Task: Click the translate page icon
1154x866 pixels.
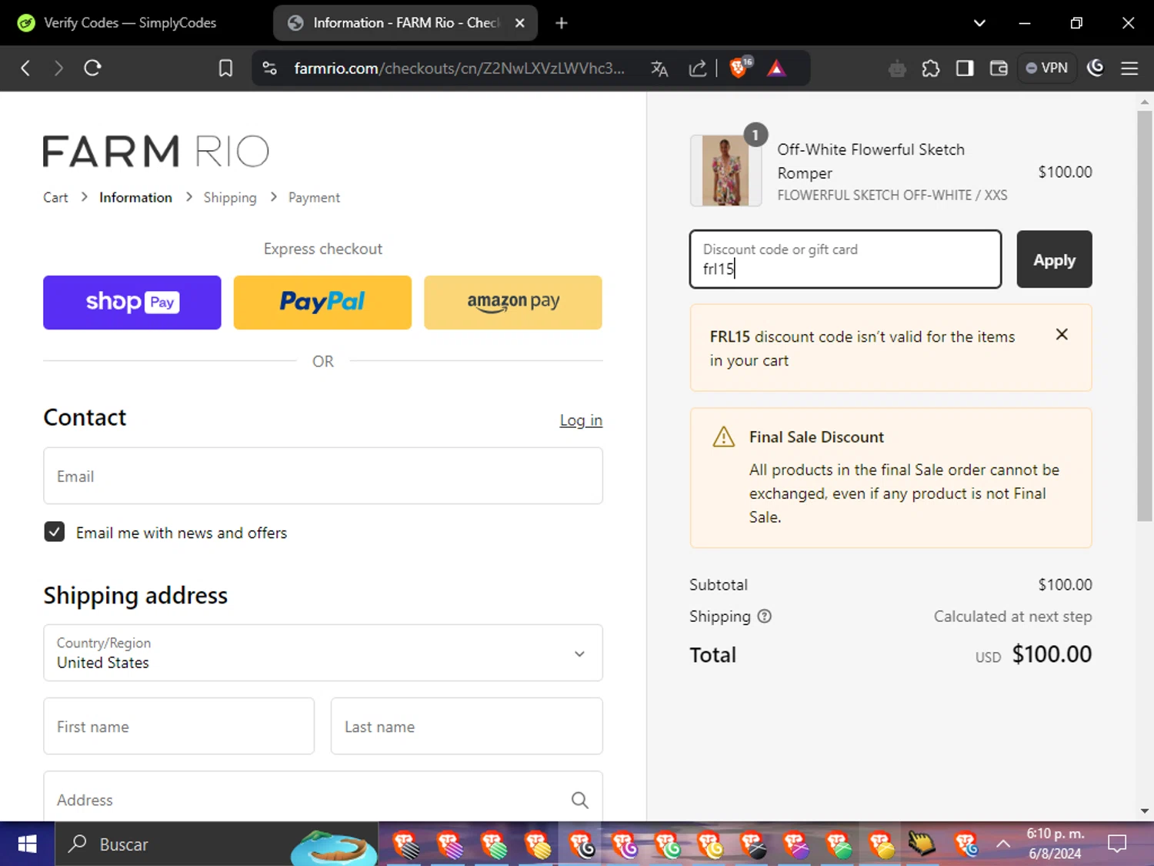Action: pos(659,69)
